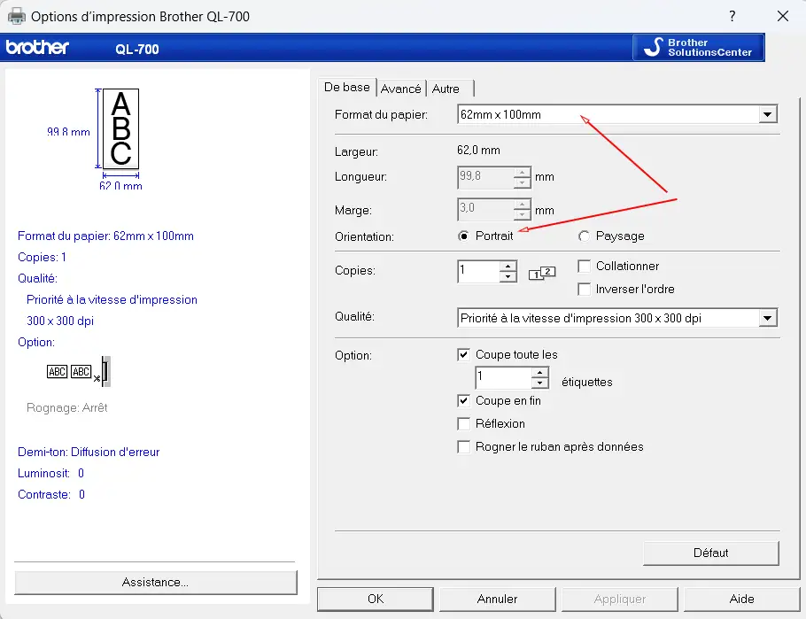Screen dimensions: 806x619
Task: Click the 'Luminosit: 0' summary text
Action: tap(50, 473)
